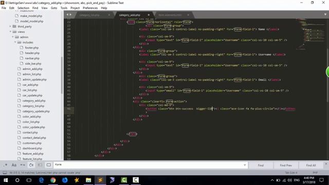Open the Selection menu
The height and width of the screenshot is (185, 329).
coord(23,8)
